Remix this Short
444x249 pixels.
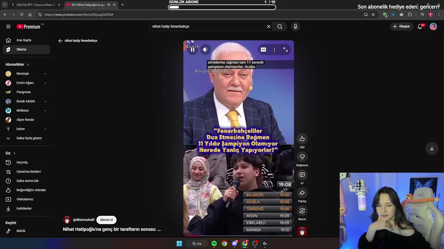[x=302, y=211]
